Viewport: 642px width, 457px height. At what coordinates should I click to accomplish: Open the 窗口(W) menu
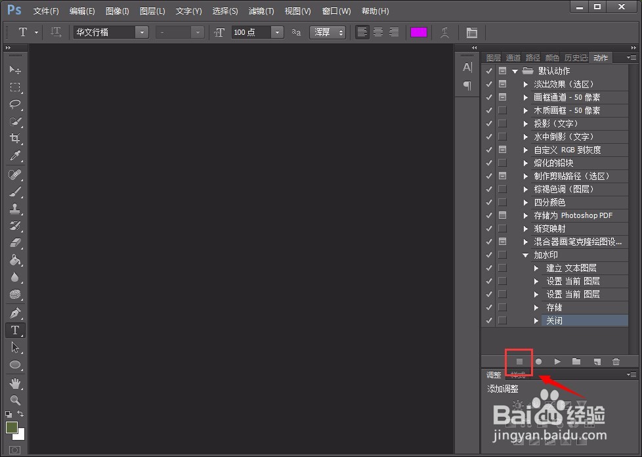[x=337, y=11]
